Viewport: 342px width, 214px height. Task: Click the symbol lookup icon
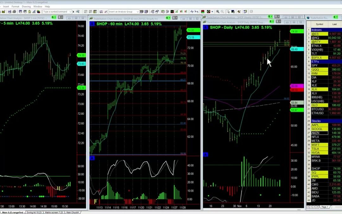78,11
